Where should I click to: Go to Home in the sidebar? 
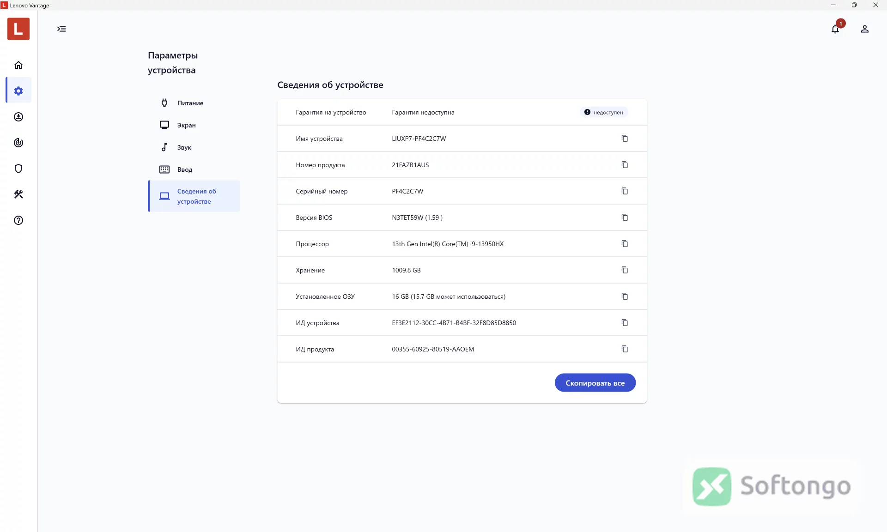pos(18,65)
